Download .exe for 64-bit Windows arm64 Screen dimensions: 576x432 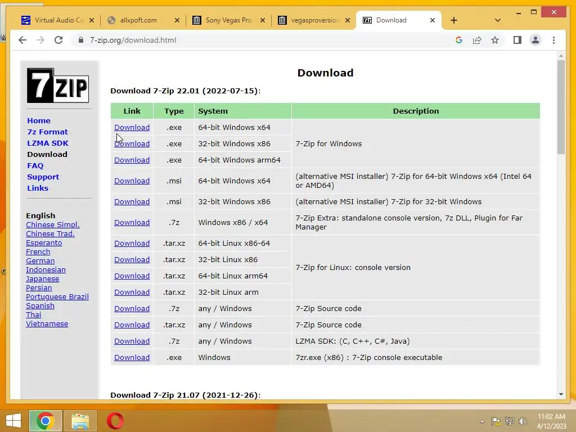coord(132,160)
